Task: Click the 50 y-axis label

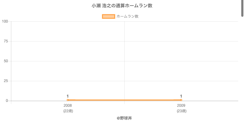Action: pos(6,61)
